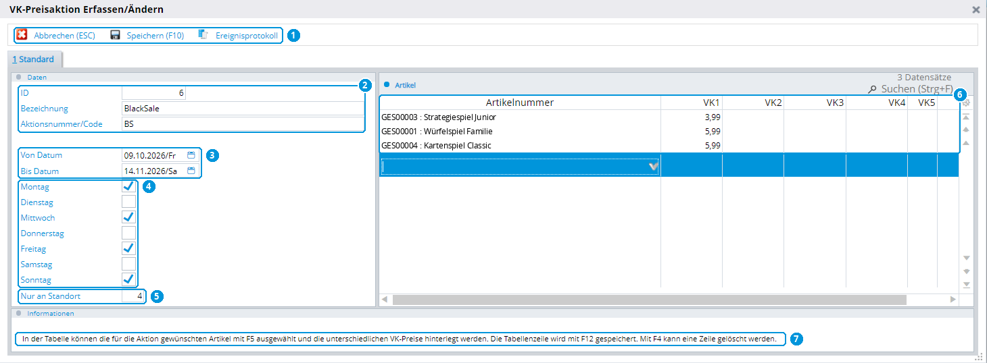Click Speichern (F10) button
The height and width of the screenshot is (363, 987).
147,35
